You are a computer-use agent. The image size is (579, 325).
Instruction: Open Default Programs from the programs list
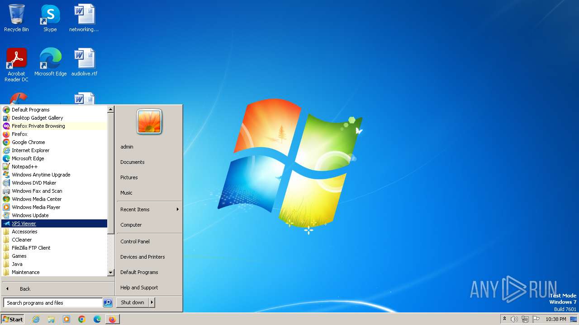(54, 110)
